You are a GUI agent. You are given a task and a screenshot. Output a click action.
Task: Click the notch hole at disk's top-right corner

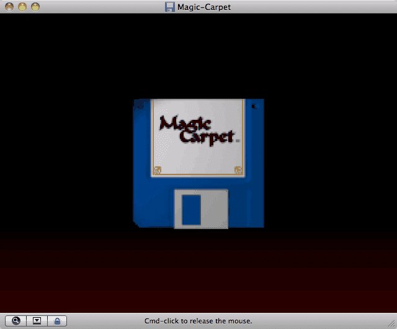pyautogui.click(x=253, y=107)
